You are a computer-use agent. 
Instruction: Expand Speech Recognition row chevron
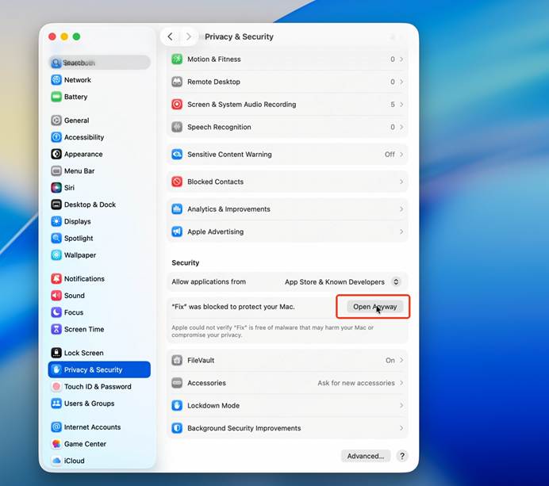click(401, 127)
